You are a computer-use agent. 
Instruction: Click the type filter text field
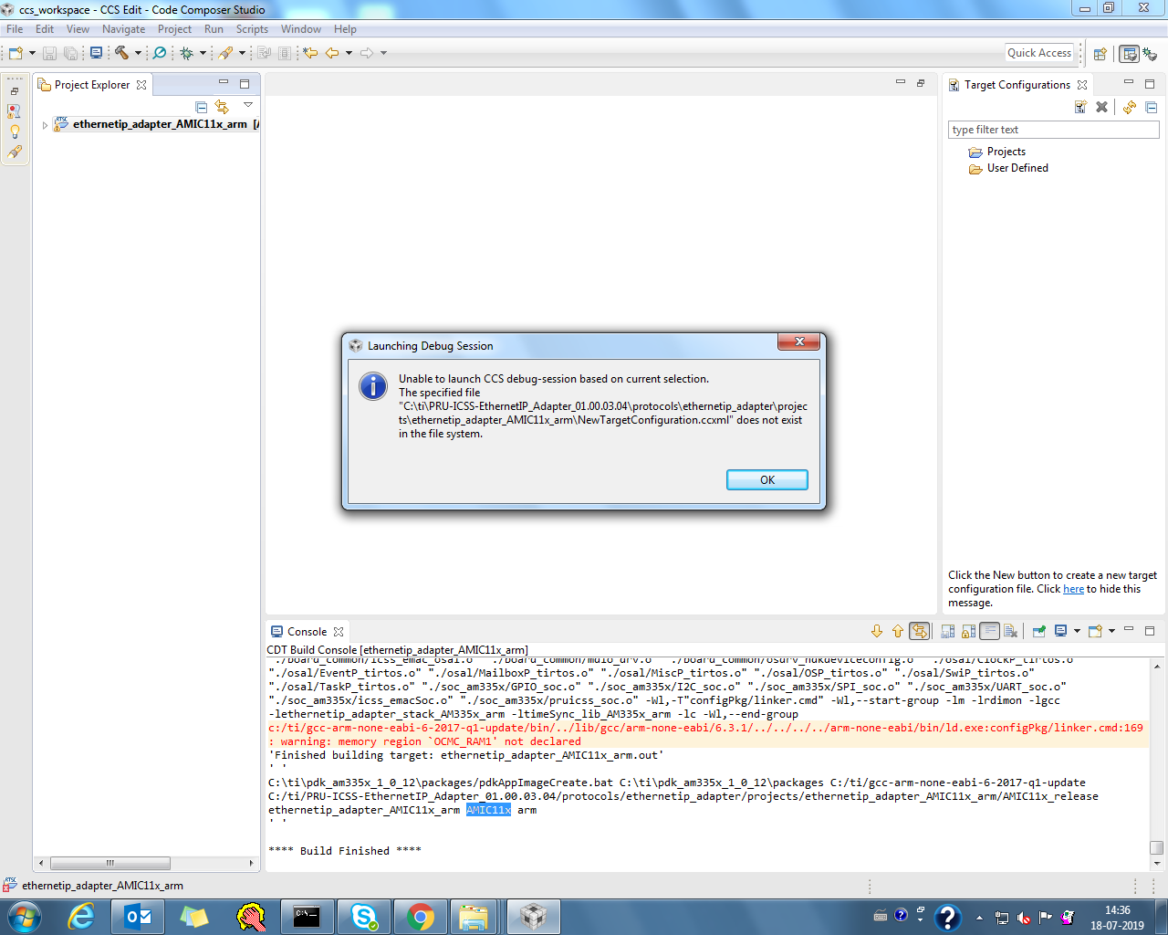click(1054, 130)
